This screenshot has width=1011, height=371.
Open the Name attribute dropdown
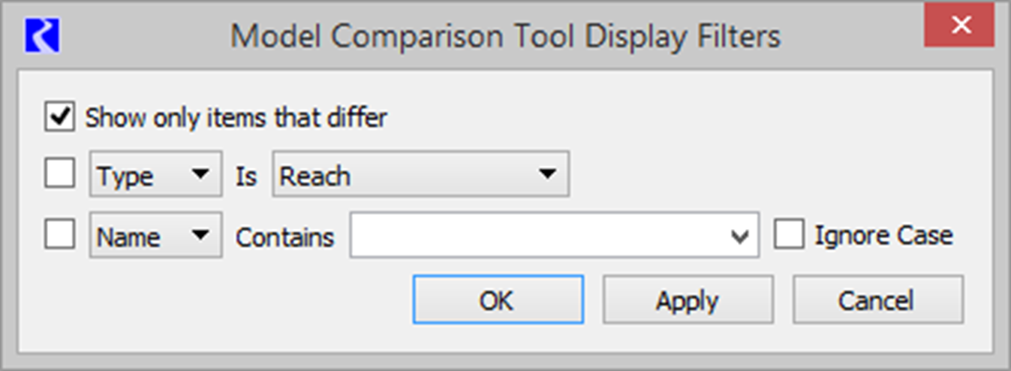point(155,236)
